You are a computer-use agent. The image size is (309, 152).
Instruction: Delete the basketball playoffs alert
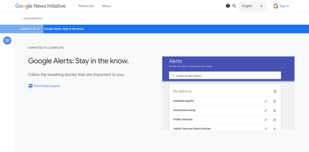click(x=274, y=101)
